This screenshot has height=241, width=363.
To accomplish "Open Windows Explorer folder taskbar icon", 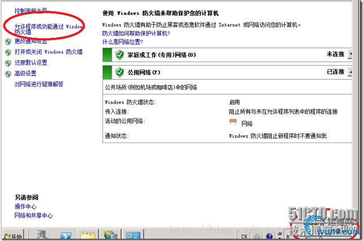I will (x=88, y=235).
